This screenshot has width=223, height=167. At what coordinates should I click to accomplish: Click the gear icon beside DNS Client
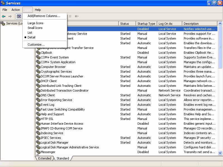38,95
